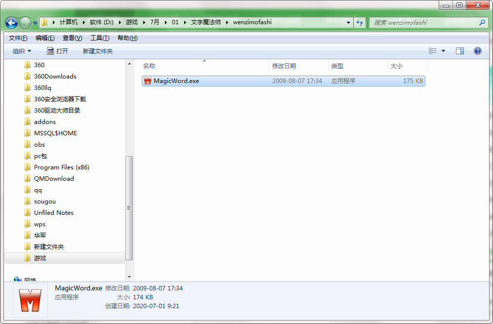Viewport: 493px width, 324px height.
Task: Sort by the 修改日期 column header
Action: pyautogui.click(x=299, y=66)
